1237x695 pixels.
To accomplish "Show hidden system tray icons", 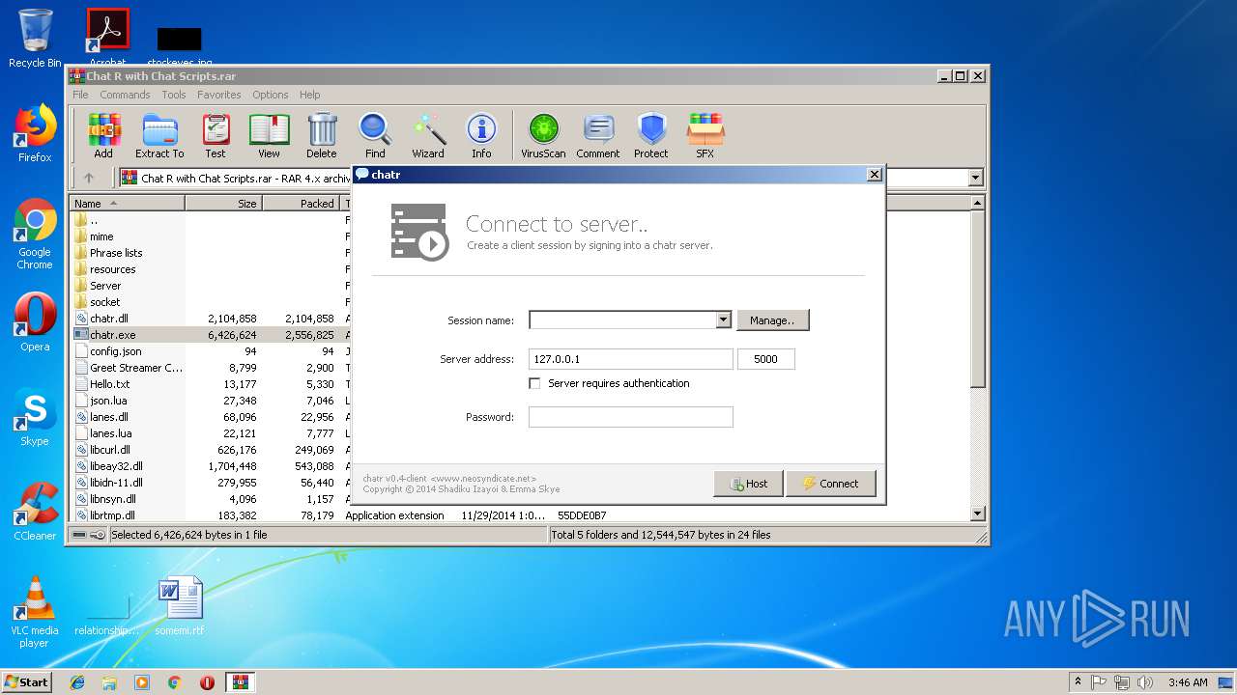I will click(x=1077, y=681).
